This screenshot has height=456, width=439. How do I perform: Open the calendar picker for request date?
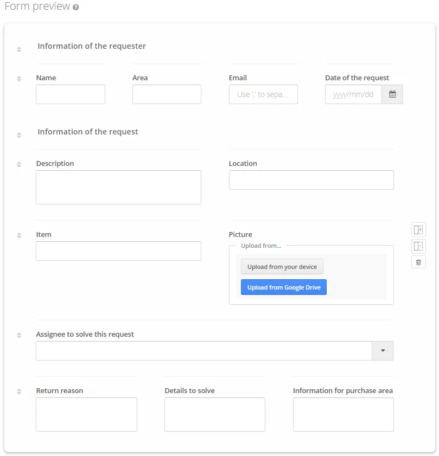392,94
